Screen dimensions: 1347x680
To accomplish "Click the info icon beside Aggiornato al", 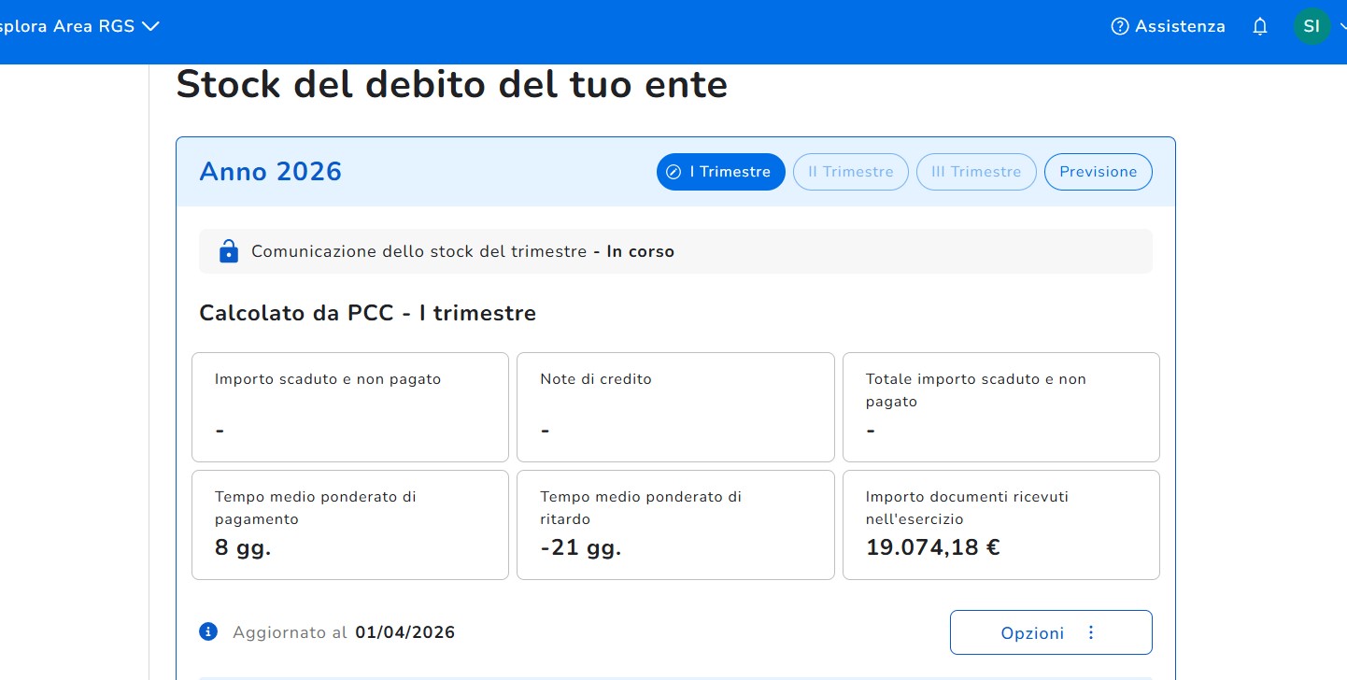I will point(208,632).
